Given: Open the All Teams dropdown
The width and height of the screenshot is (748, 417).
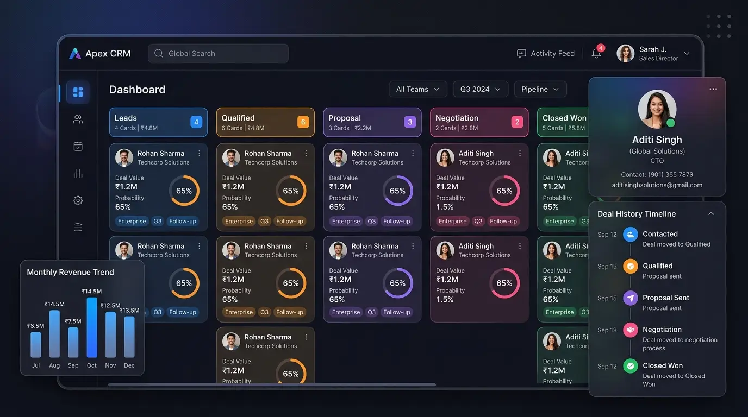Looking at the screenshot, I should tap(418, 89).
